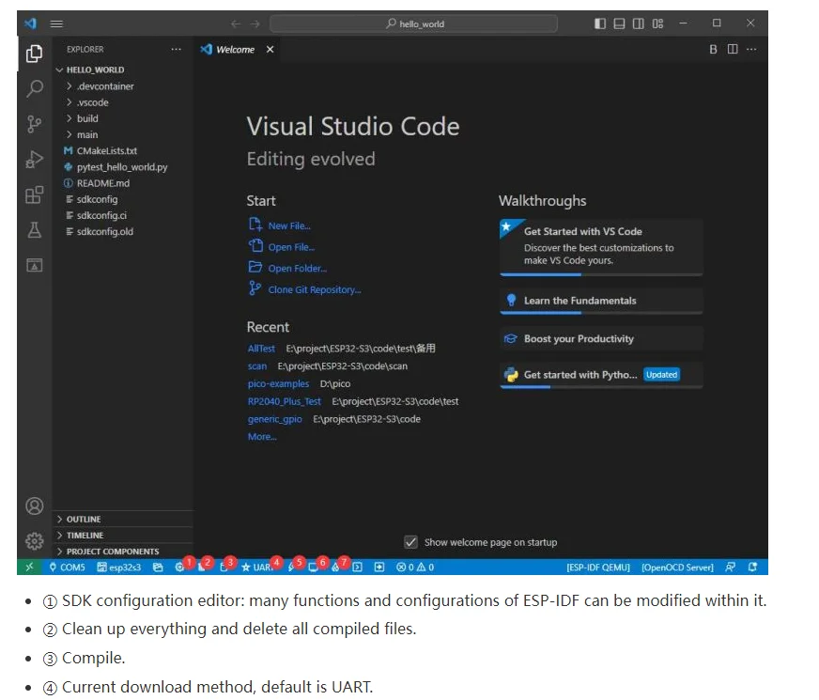The width and height of the screenshot is (819, 700).
Task: Open the ESP-IDF terminal from status bar
Action: click(x=357, y=568)
